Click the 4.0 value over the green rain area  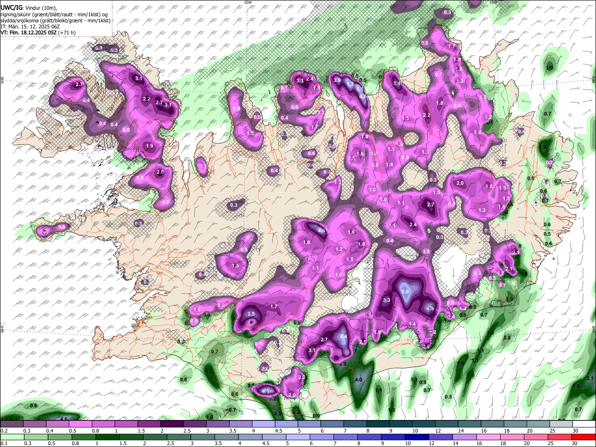(359, 379)
